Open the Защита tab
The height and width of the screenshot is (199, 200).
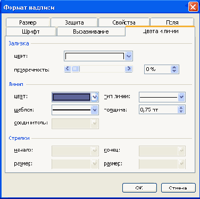[74, 22]
